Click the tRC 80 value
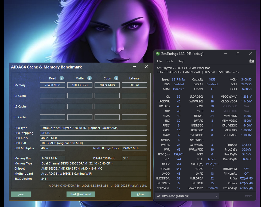Screen dimensions: 261x207 point(179,121)
